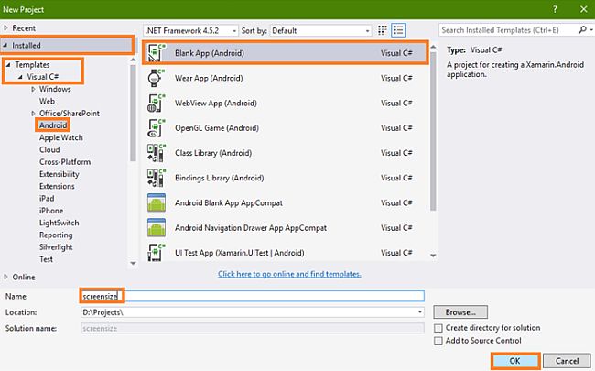Select the Cloud category
This screenshot has height=371, width=595.
click(x=49, y=150)
